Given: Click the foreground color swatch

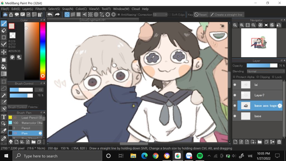Looking at the screenshot, I should click(11, 26).
